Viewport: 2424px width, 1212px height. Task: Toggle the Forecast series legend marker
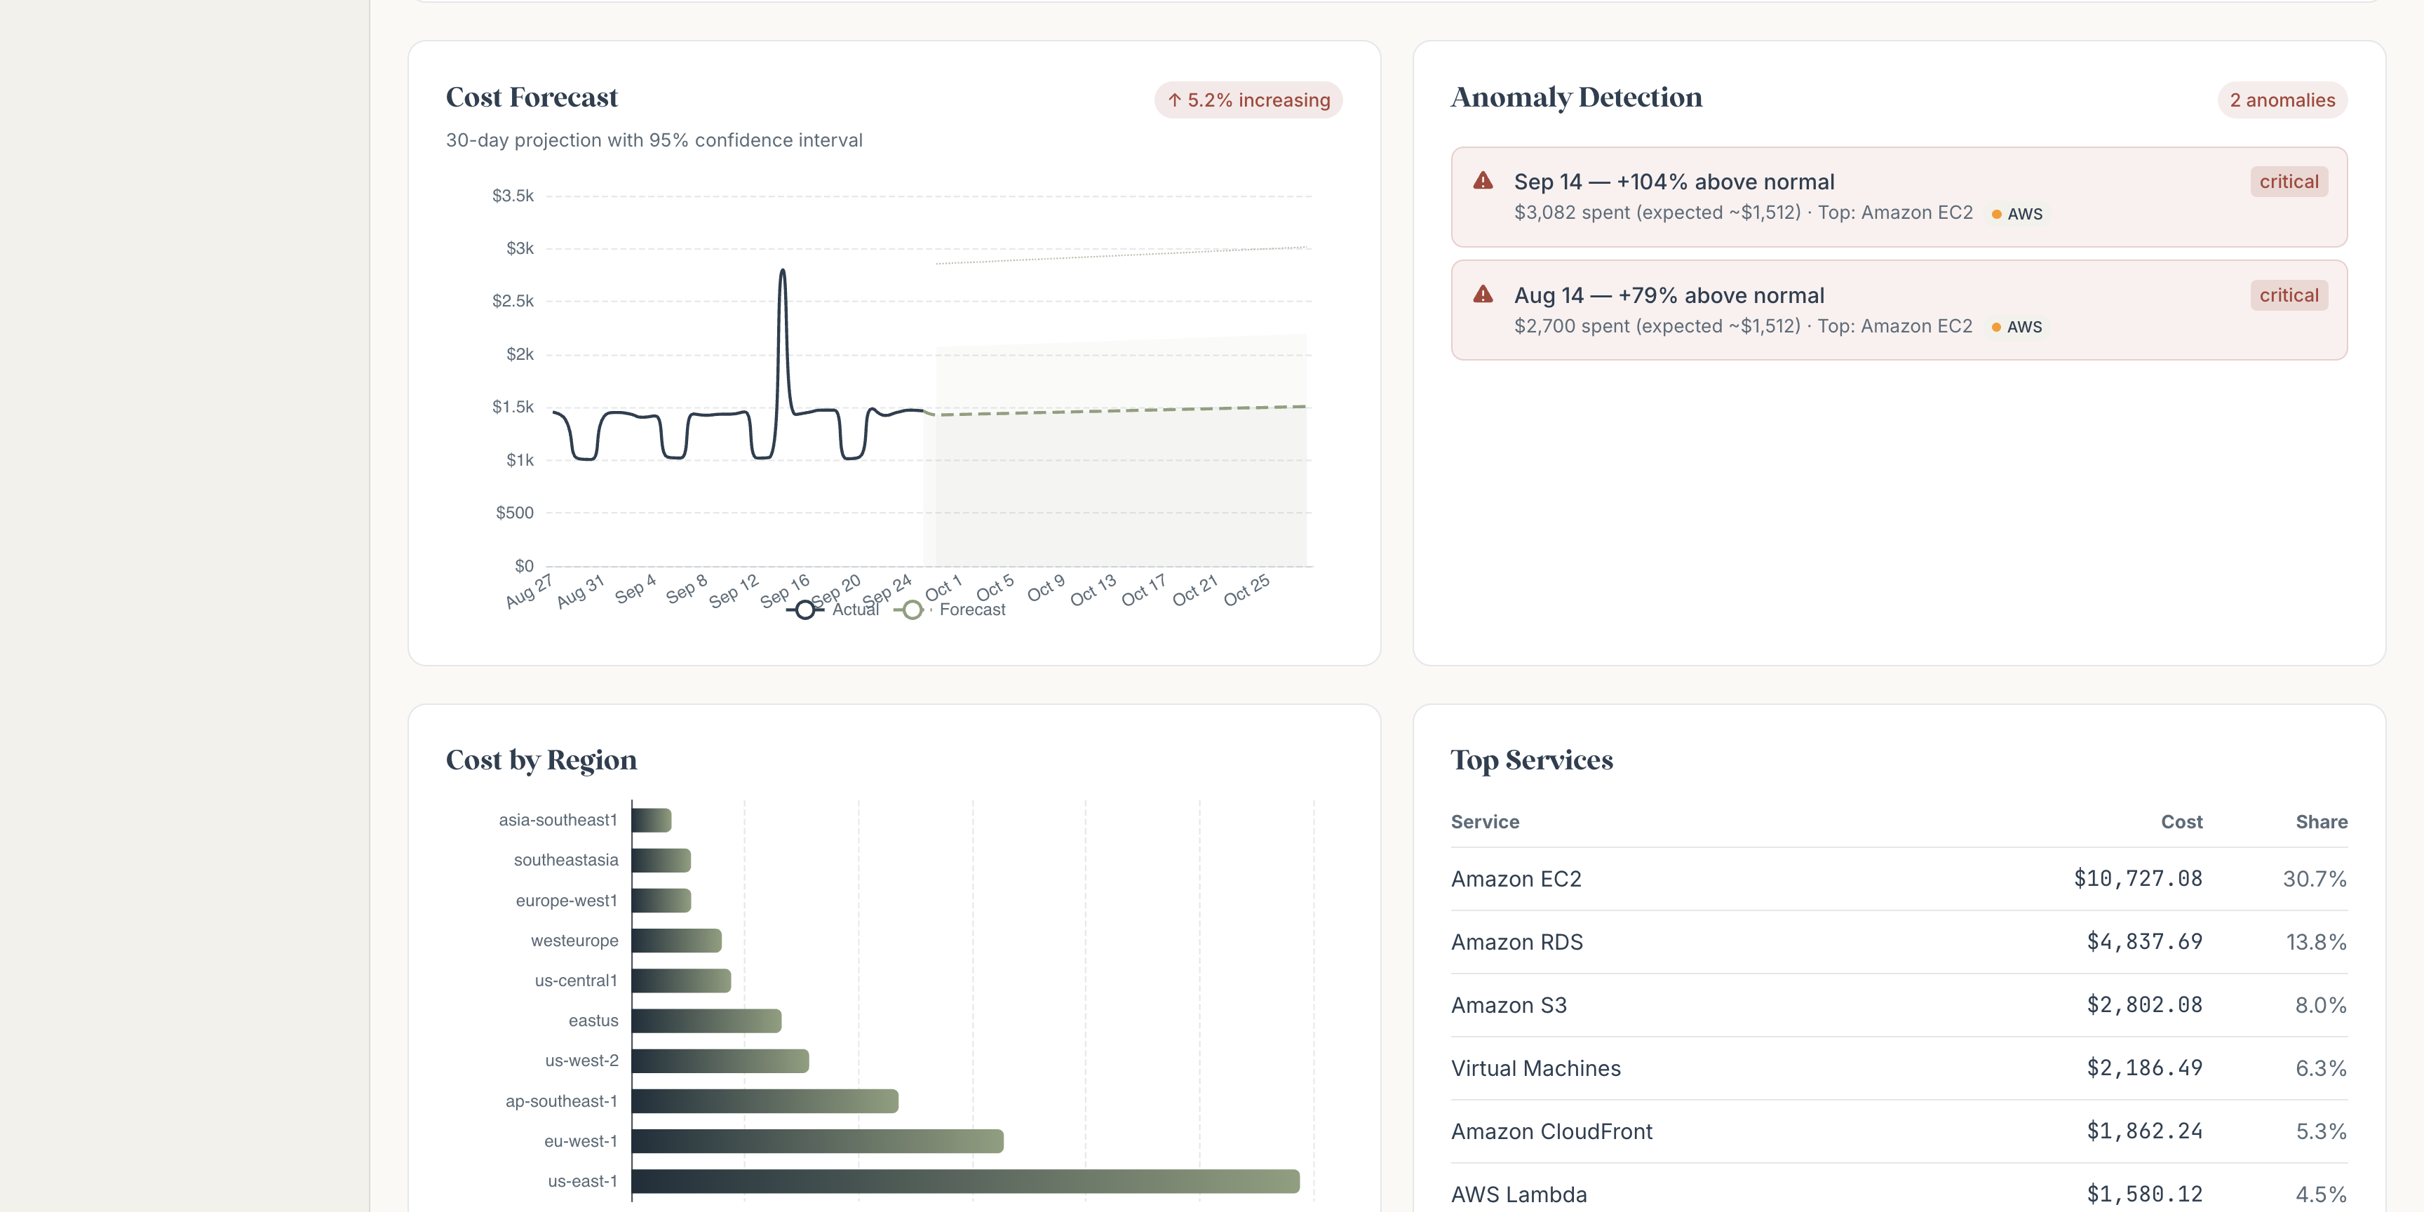pyautogui.click(x=911, y=610)
